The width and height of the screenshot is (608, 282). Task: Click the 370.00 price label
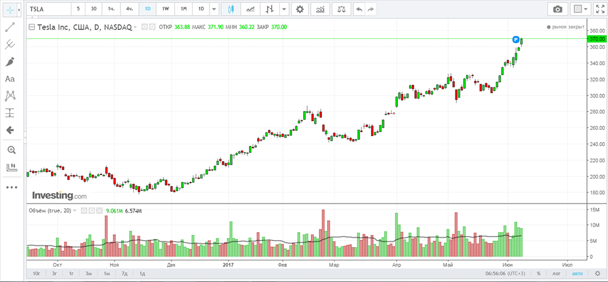597,39
